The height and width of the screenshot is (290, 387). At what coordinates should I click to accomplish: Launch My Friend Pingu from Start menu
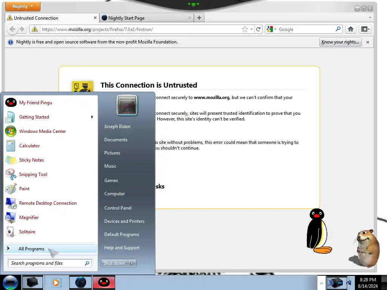coord(50,103)
